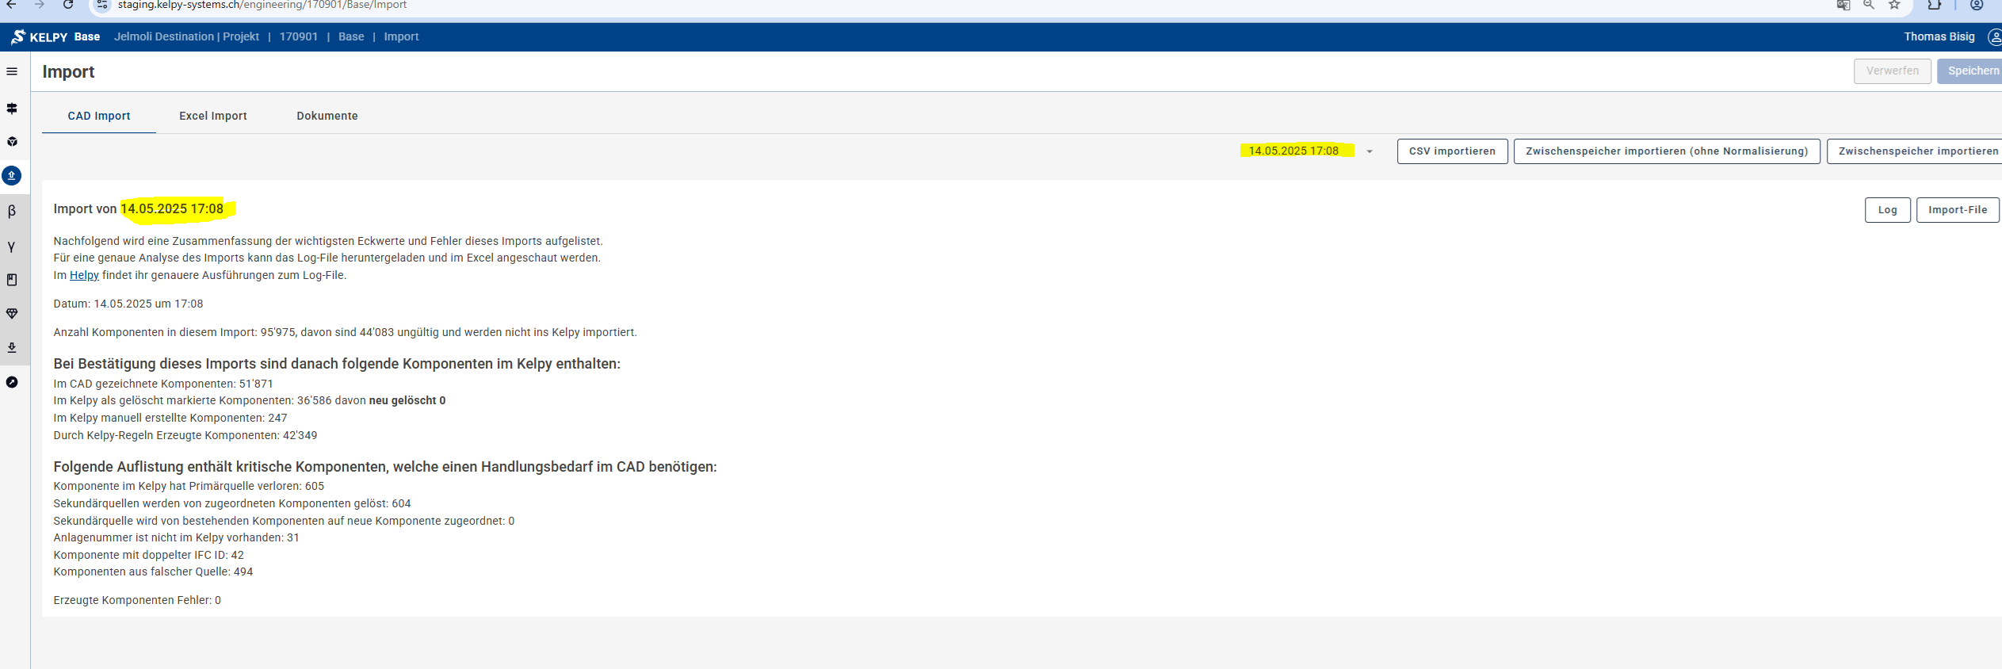The height and width of the screenshot is (669, 2002).
Task: Click the cube icon in the left sidebar
Action: pos(12,142)
